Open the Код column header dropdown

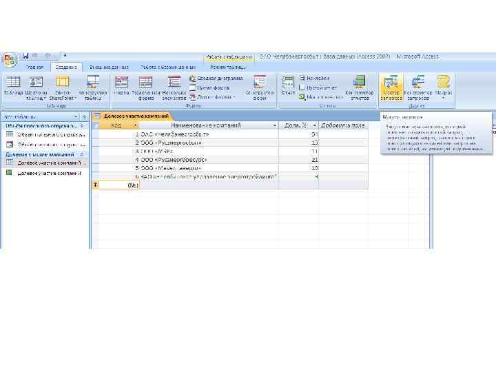[135, 125]
